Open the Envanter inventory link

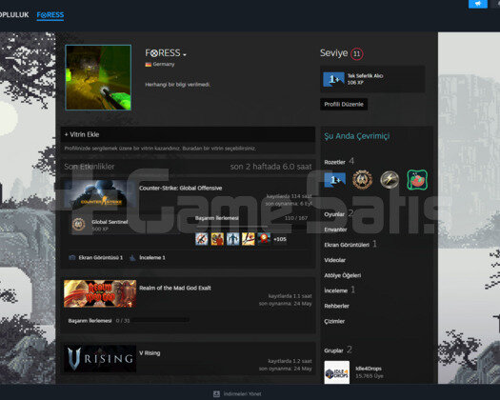coord(335,230)
